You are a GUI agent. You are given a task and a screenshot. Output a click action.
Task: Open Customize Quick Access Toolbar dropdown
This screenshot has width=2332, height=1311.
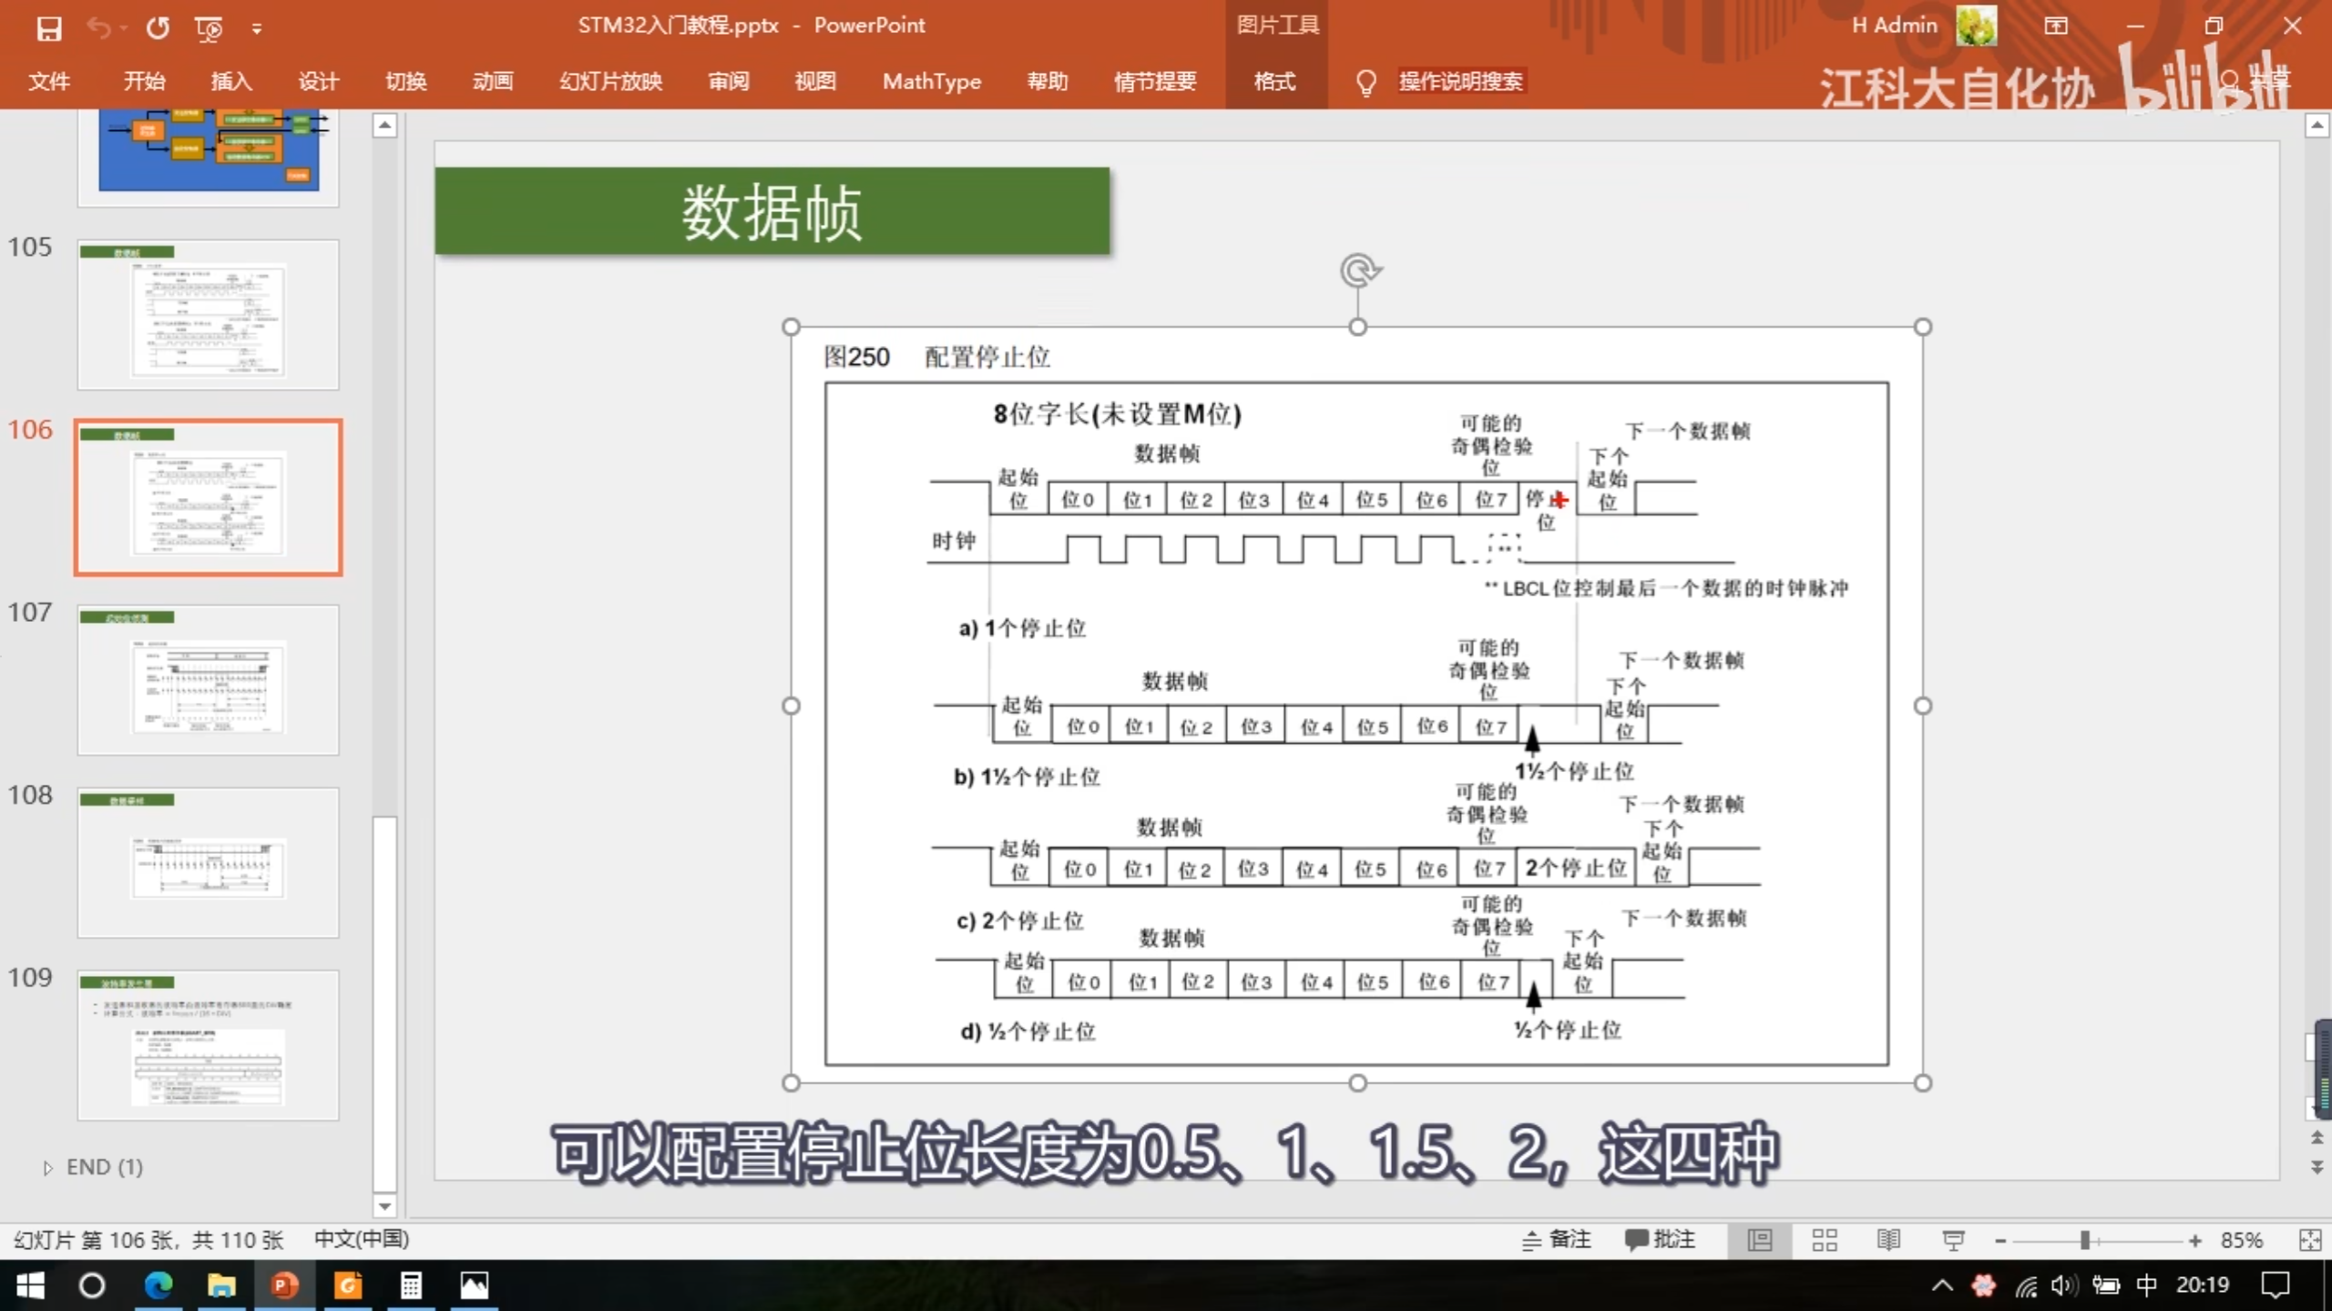point(257,29)
